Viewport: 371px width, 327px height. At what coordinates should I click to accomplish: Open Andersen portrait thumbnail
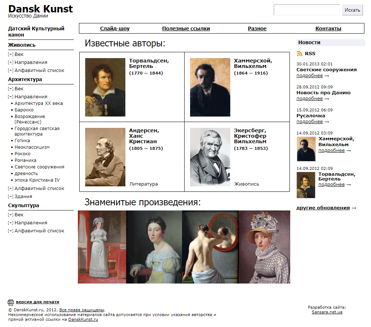pyautogui.click(x=105, y=157)
